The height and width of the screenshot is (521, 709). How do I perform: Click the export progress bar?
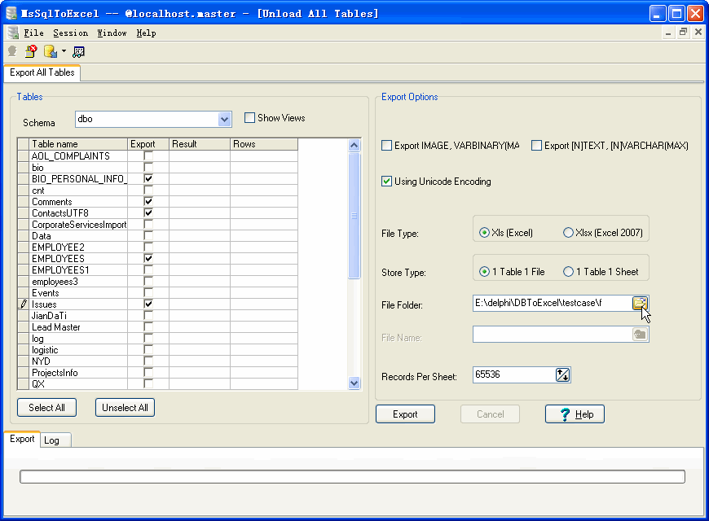coord(352,477)
